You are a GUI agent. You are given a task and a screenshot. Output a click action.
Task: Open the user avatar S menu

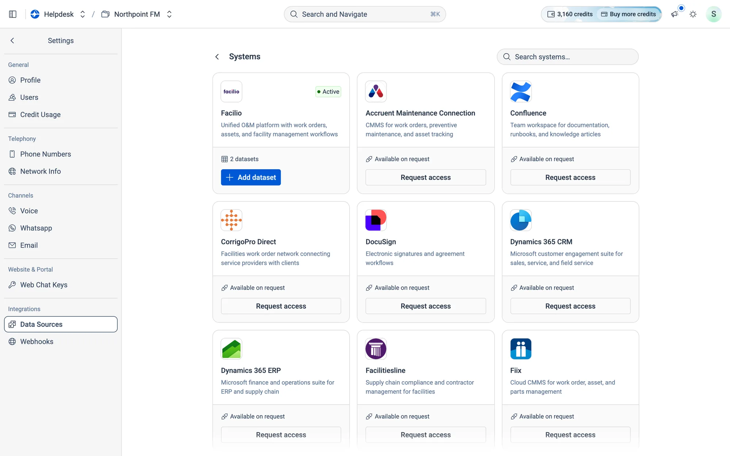point(714,14)
